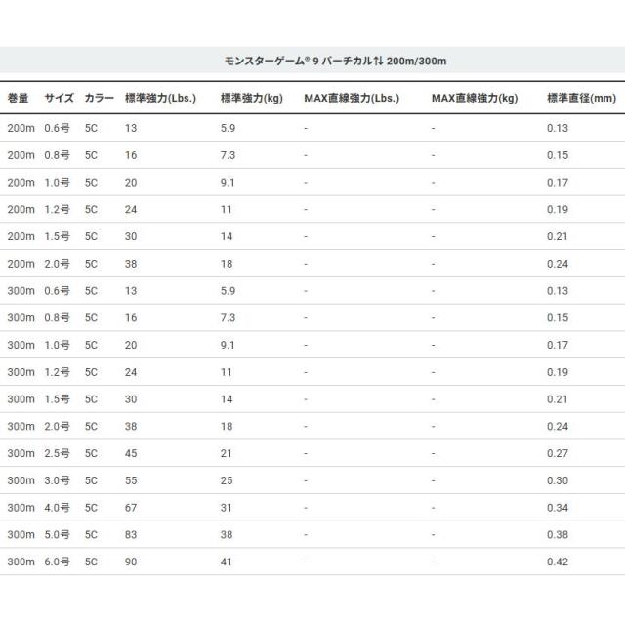Screen dimensions: 625x625
Task: Select the 3.0号 size cell
Action: point(57,480)
